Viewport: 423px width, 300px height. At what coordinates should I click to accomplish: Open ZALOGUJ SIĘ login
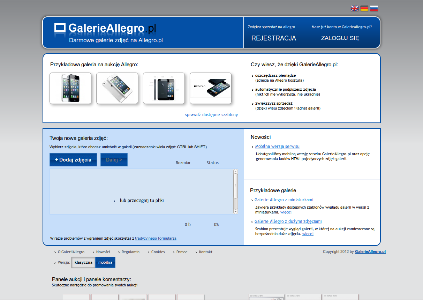[x=340, y=38]
